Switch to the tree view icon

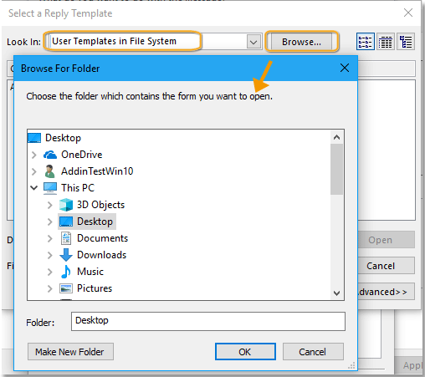(x=406, y=42)
